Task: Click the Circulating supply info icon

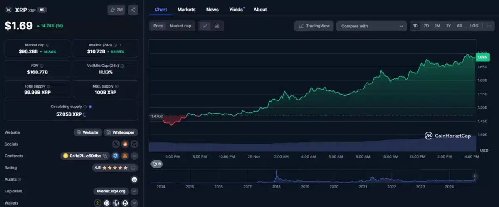Action: pyautogui.click(x=85, y=107)
